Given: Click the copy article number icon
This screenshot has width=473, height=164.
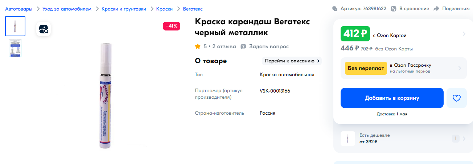Looking at the screenshot, I should [x=334, y=9].
